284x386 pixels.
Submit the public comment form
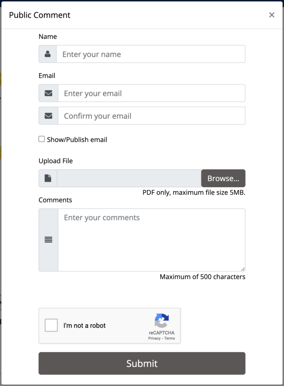click(x=142, y=363)
